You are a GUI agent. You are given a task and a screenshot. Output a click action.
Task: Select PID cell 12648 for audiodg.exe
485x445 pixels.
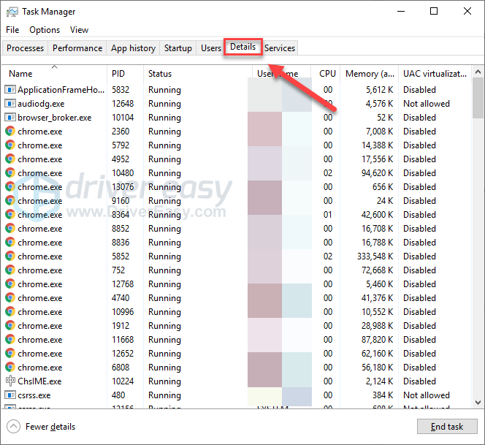[123, 104]
